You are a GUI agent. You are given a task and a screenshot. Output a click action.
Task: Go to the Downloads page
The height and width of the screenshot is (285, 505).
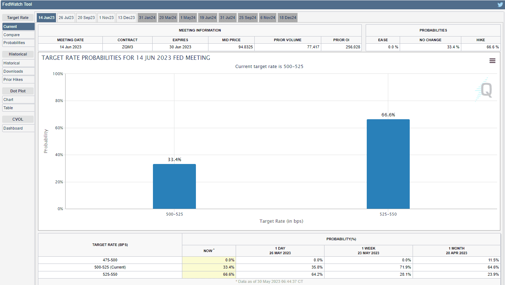[x=18, y=71]
